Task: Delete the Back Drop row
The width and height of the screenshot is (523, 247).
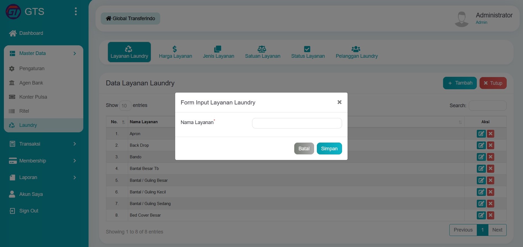Action: coord(491,145)
